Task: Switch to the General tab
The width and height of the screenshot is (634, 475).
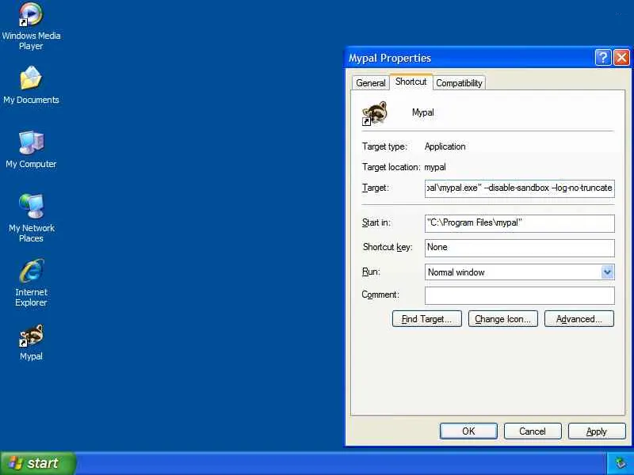Action: (x=370, y=83)
